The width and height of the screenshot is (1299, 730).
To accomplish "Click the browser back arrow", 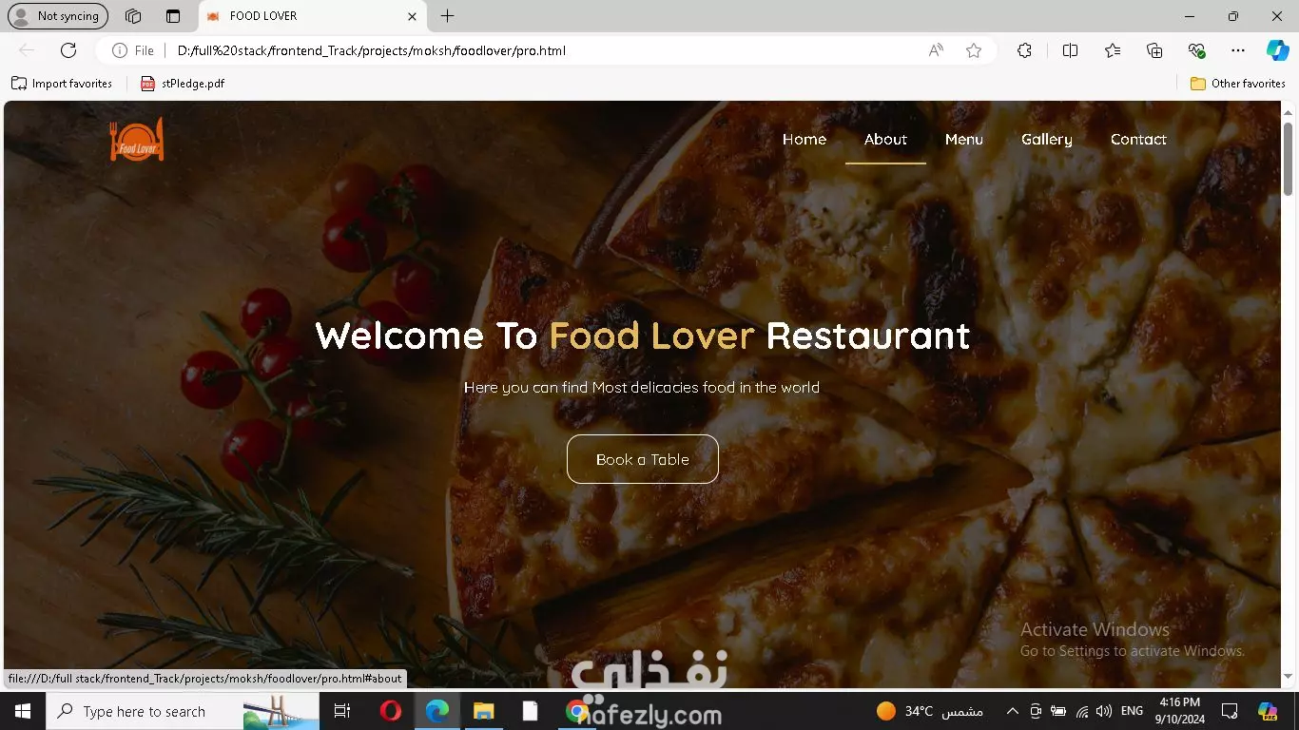I will point(27,50).
